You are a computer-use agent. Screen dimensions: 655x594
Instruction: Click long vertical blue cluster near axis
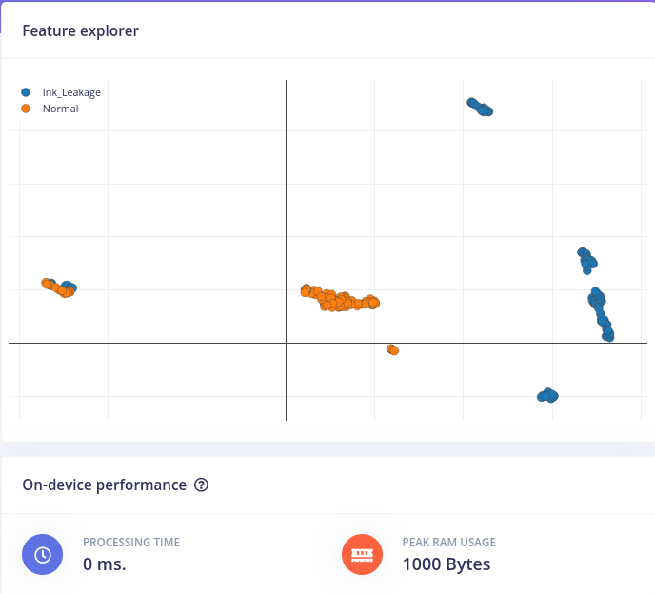[601, 314]
